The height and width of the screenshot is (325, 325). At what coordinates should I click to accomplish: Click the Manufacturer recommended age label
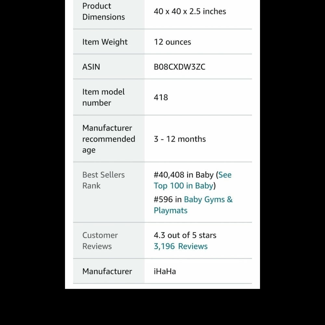click(x=109, y=139)
